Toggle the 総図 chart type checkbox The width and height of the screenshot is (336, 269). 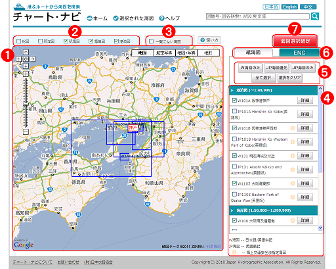tap(19, 41)
